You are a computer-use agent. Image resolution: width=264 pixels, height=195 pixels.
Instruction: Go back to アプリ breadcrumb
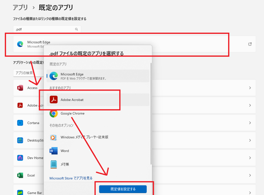pyautogui.click(x=20, y=7)
